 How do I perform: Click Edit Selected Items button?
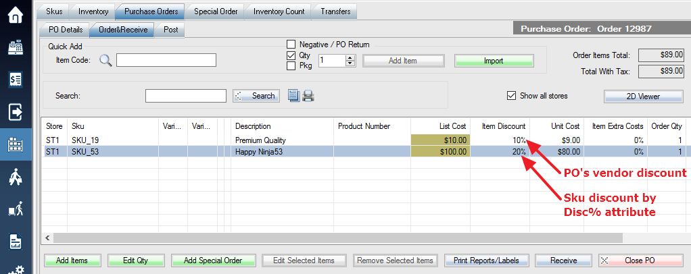click(x=304, y=261)
